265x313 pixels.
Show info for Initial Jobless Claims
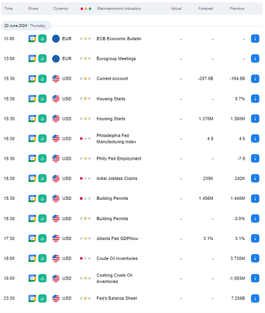255,178
